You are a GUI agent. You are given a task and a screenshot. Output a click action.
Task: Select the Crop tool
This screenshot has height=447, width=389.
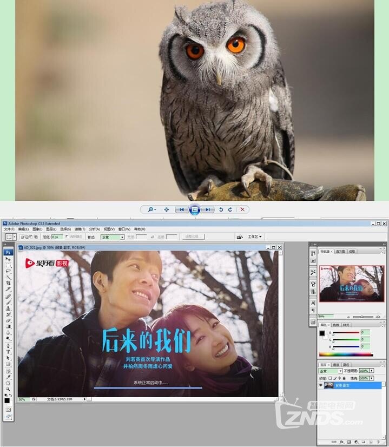pos(8,283)
